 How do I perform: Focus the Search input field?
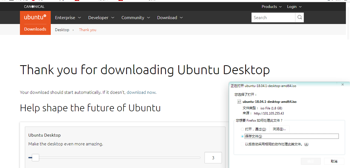(x=273, y=17)
